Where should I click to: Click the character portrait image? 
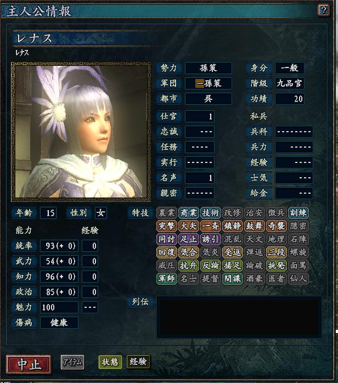coord(81,132)
